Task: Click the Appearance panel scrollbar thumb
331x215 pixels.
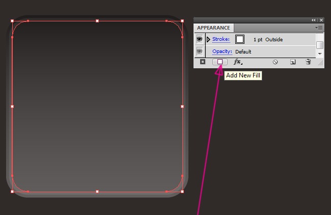Action: tap(320, 45)
